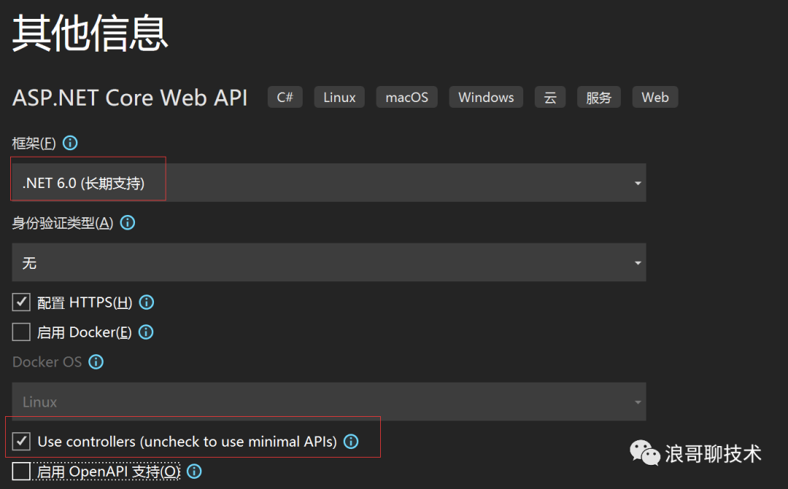Click the Web tag

654,97
